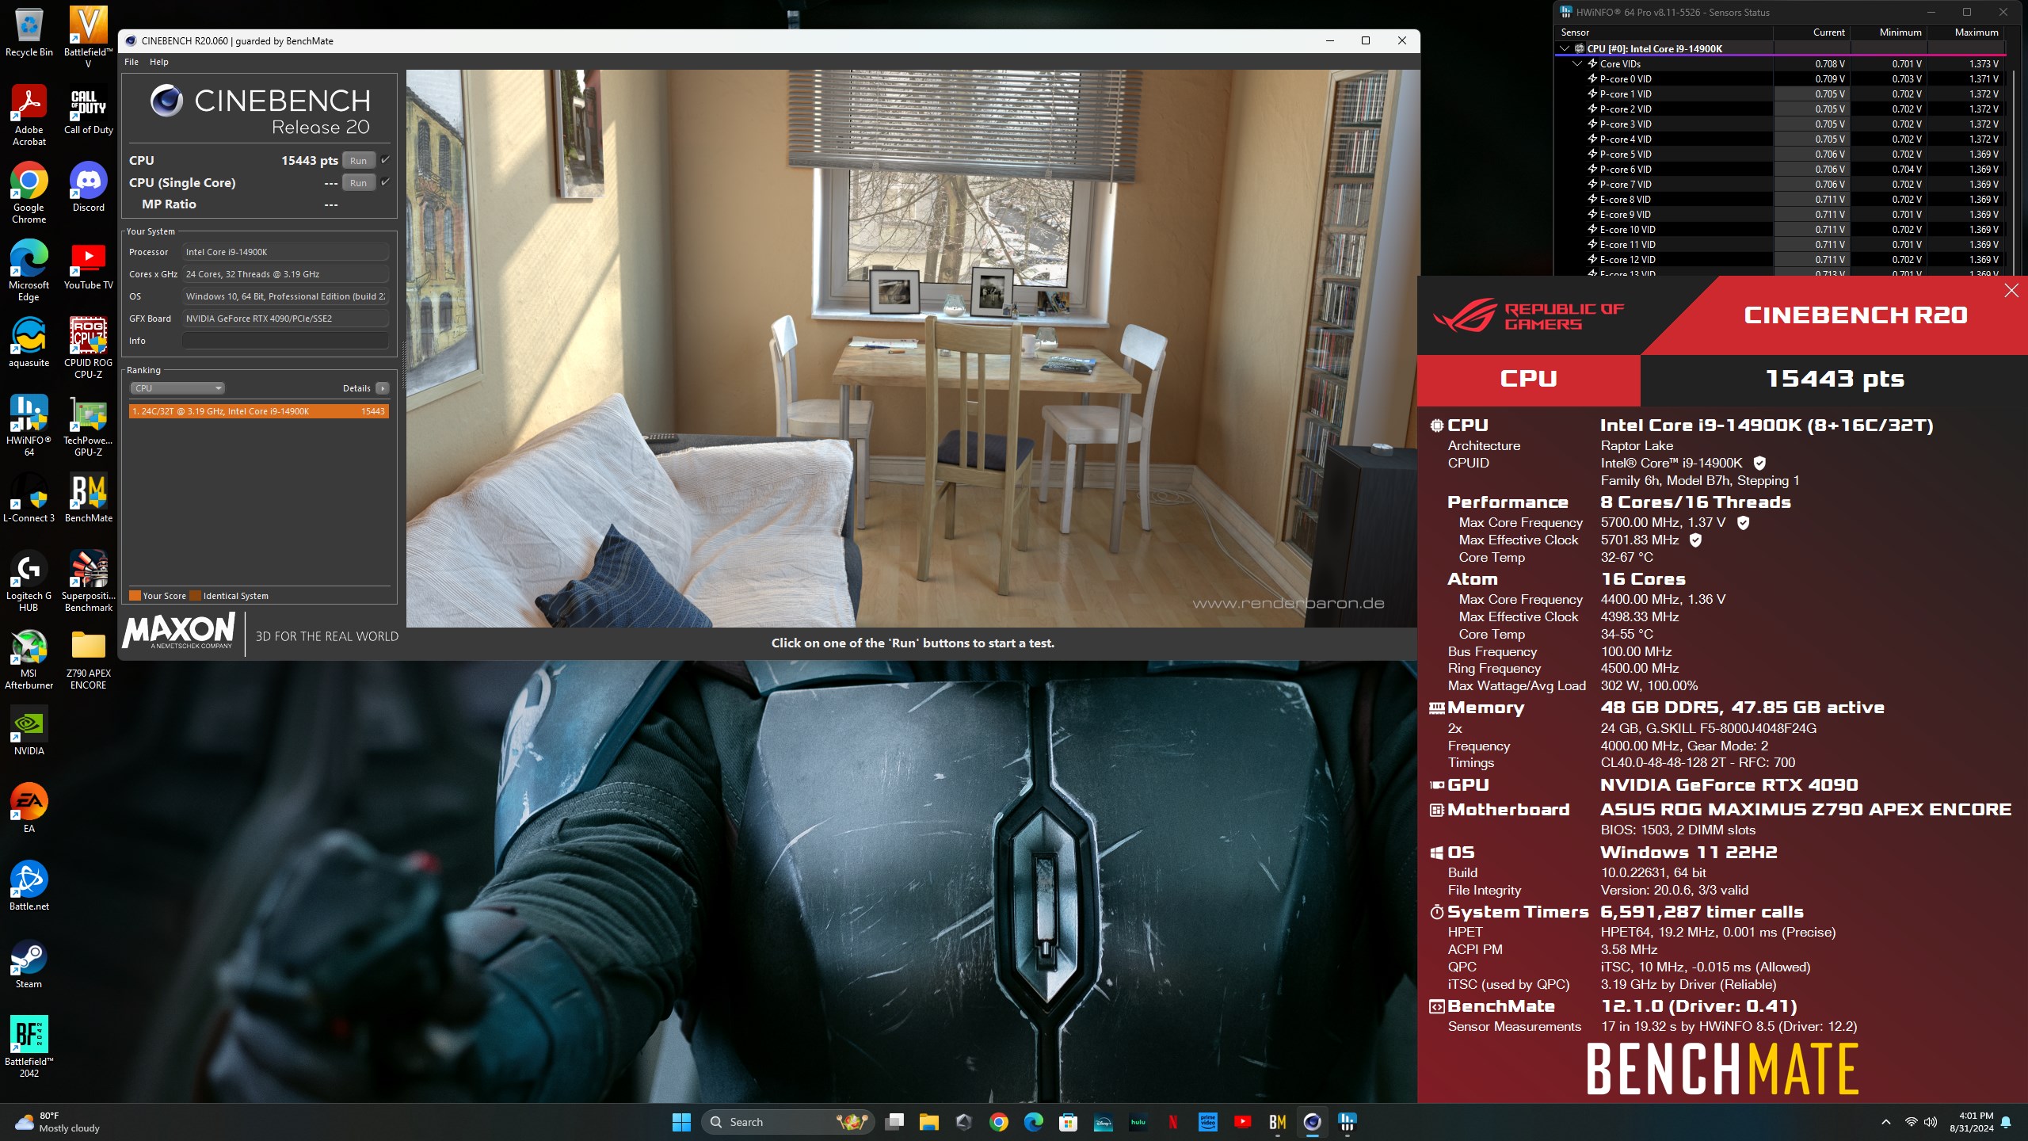
Task: Click the GFX Board NVIDIA GeForce RTX 4090 field
Action: click(285, 319)
